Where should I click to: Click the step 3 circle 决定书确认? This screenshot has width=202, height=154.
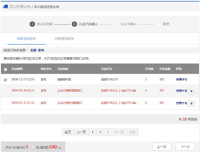pos(116,24)
